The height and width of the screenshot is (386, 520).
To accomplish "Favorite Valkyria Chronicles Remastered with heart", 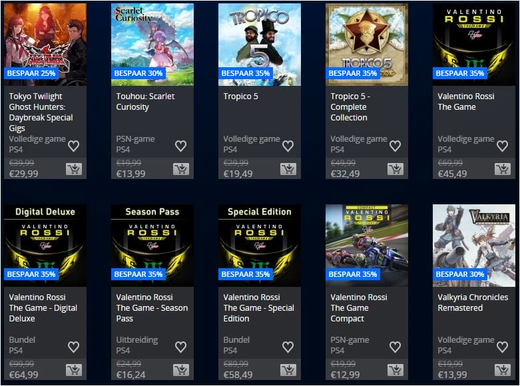I will coord(502,347).
